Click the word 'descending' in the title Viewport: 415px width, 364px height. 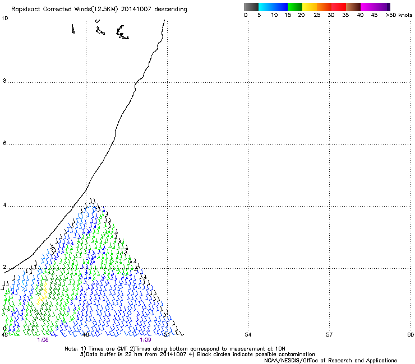point(170,10)
